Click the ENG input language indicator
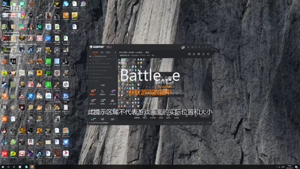This screenshot has height=169, width=300. pyautogui.click(x=283, y=167)
